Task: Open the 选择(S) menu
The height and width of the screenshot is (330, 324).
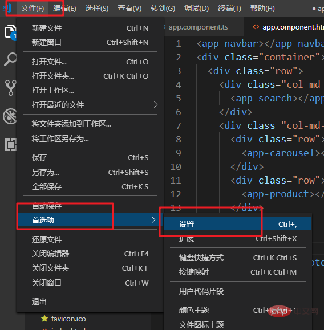Action: click(x=97, y=9)
